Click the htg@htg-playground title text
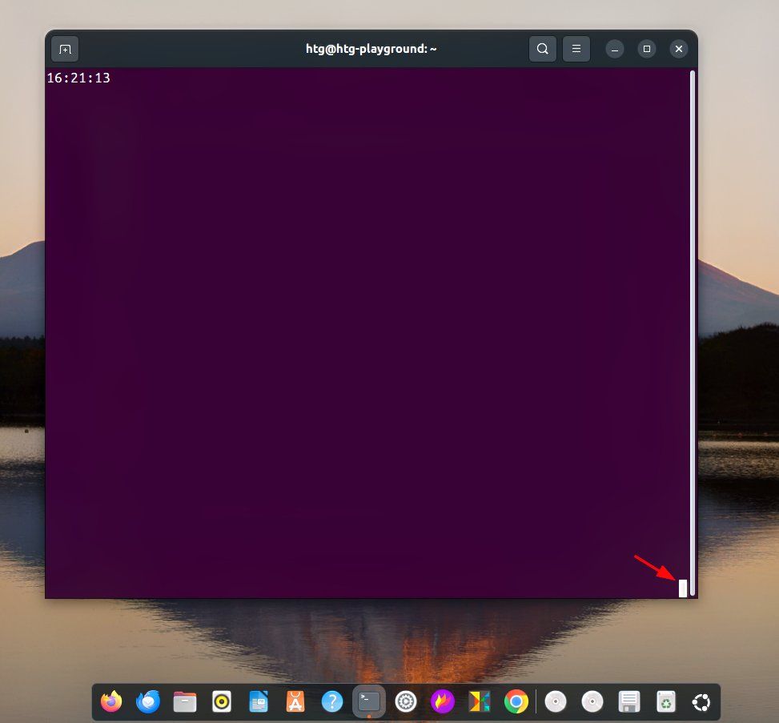This screenshot has width=779, height=723. click(x=371, y=49)
